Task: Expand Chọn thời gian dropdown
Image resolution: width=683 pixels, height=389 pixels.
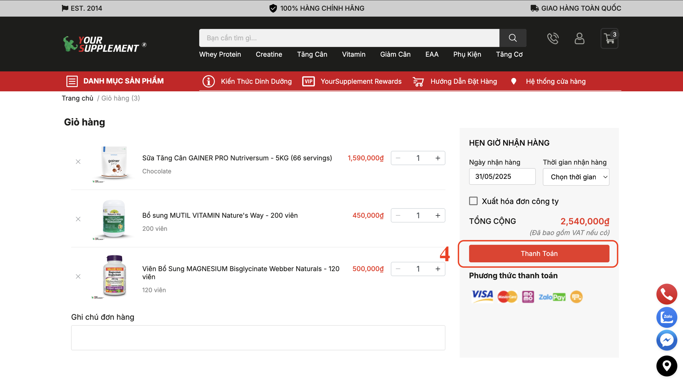Action: coord(576,177)
